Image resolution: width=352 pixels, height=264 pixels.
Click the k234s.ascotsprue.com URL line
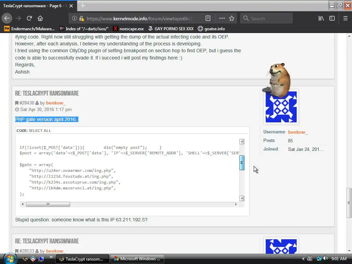[x=75, y=182]
